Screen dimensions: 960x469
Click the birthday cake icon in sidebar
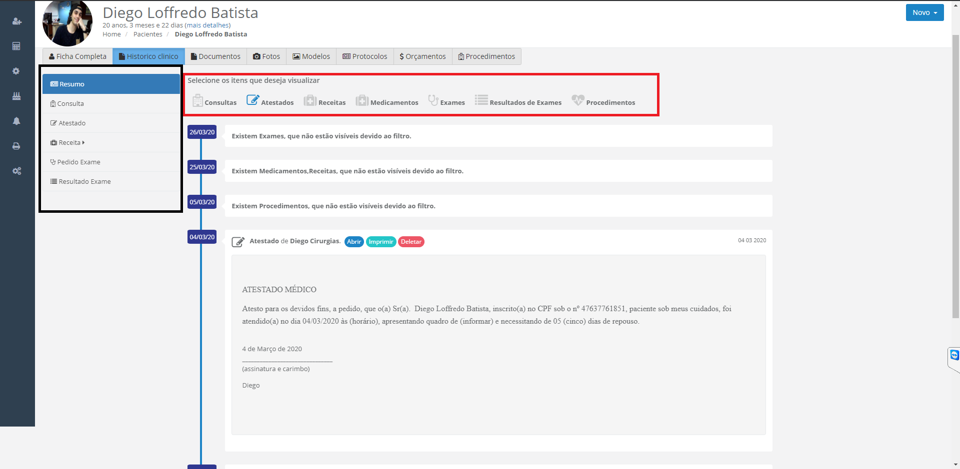pos(16,96)
